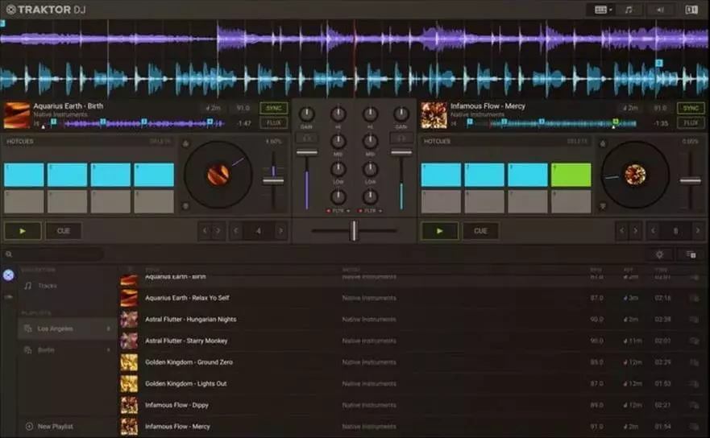Decrease the right deck loop size
Viewport: 710px width, 438px height.
(x=653, y=231)
